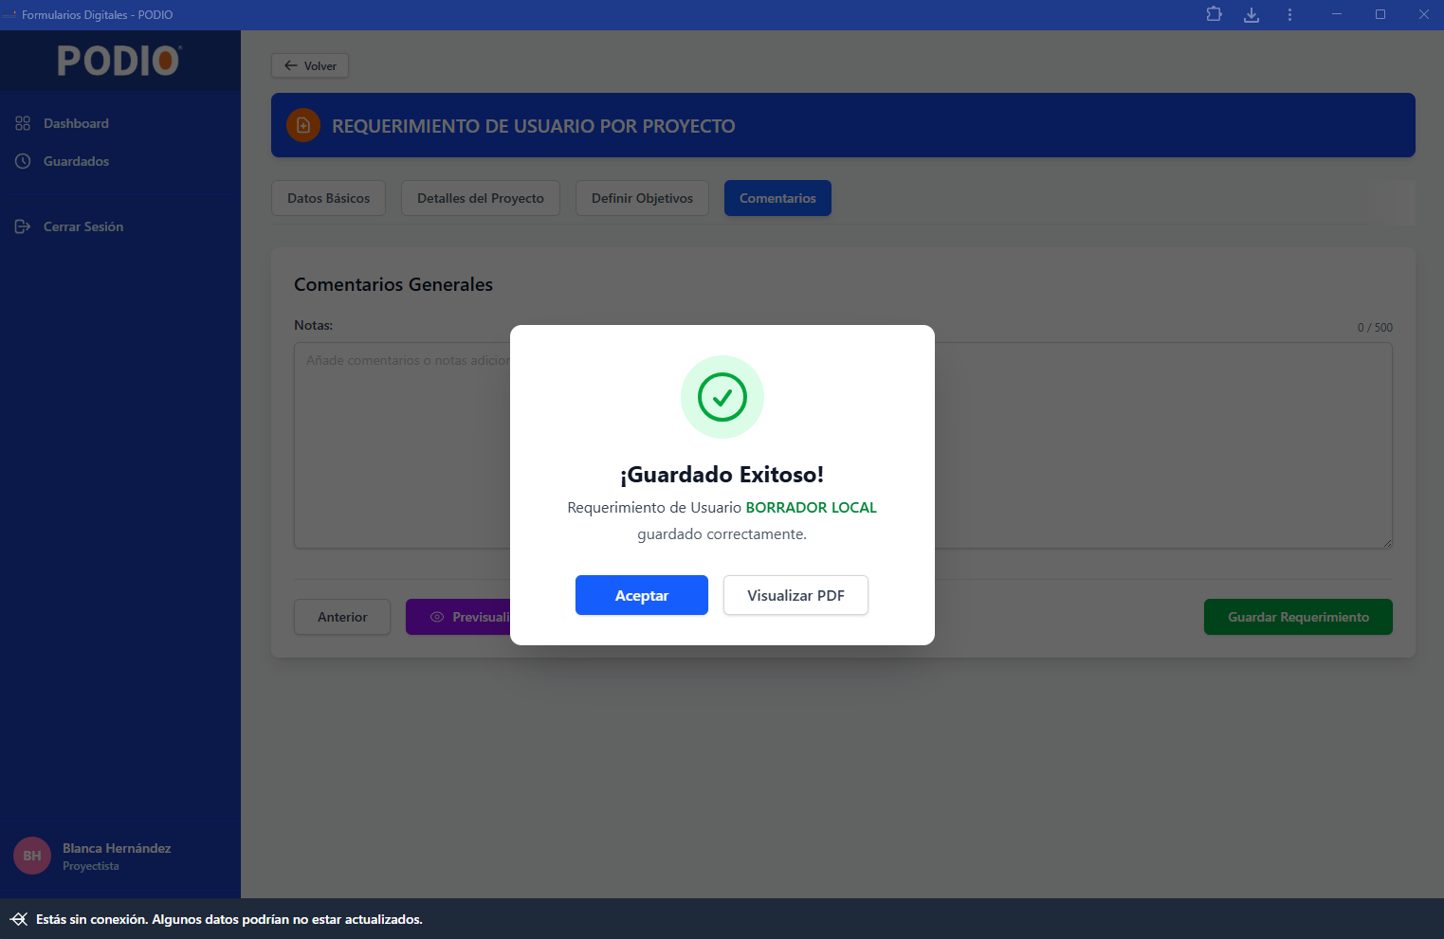Click the Dashboard grid icon
The image size is (1444, 939).
[x=23, y=123]
